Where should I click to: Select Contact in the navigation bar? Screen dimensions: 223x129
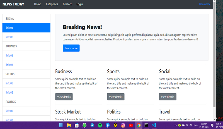pyautogui.click(x=67, y=4)
